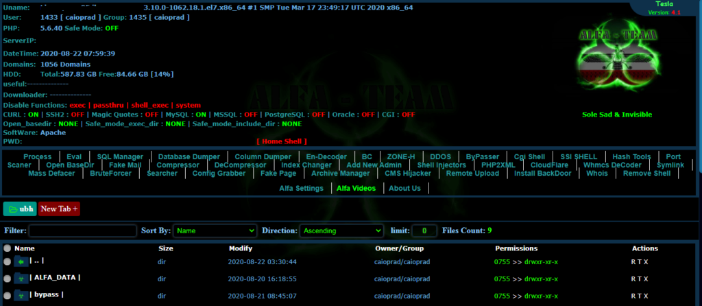Open Whmcs DeCoder
This screenshot has width=702, height=306.
(x=612, y=165)
